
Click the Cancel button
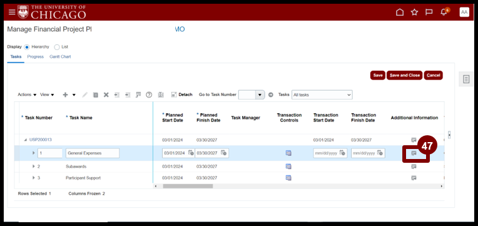point(433,75)
